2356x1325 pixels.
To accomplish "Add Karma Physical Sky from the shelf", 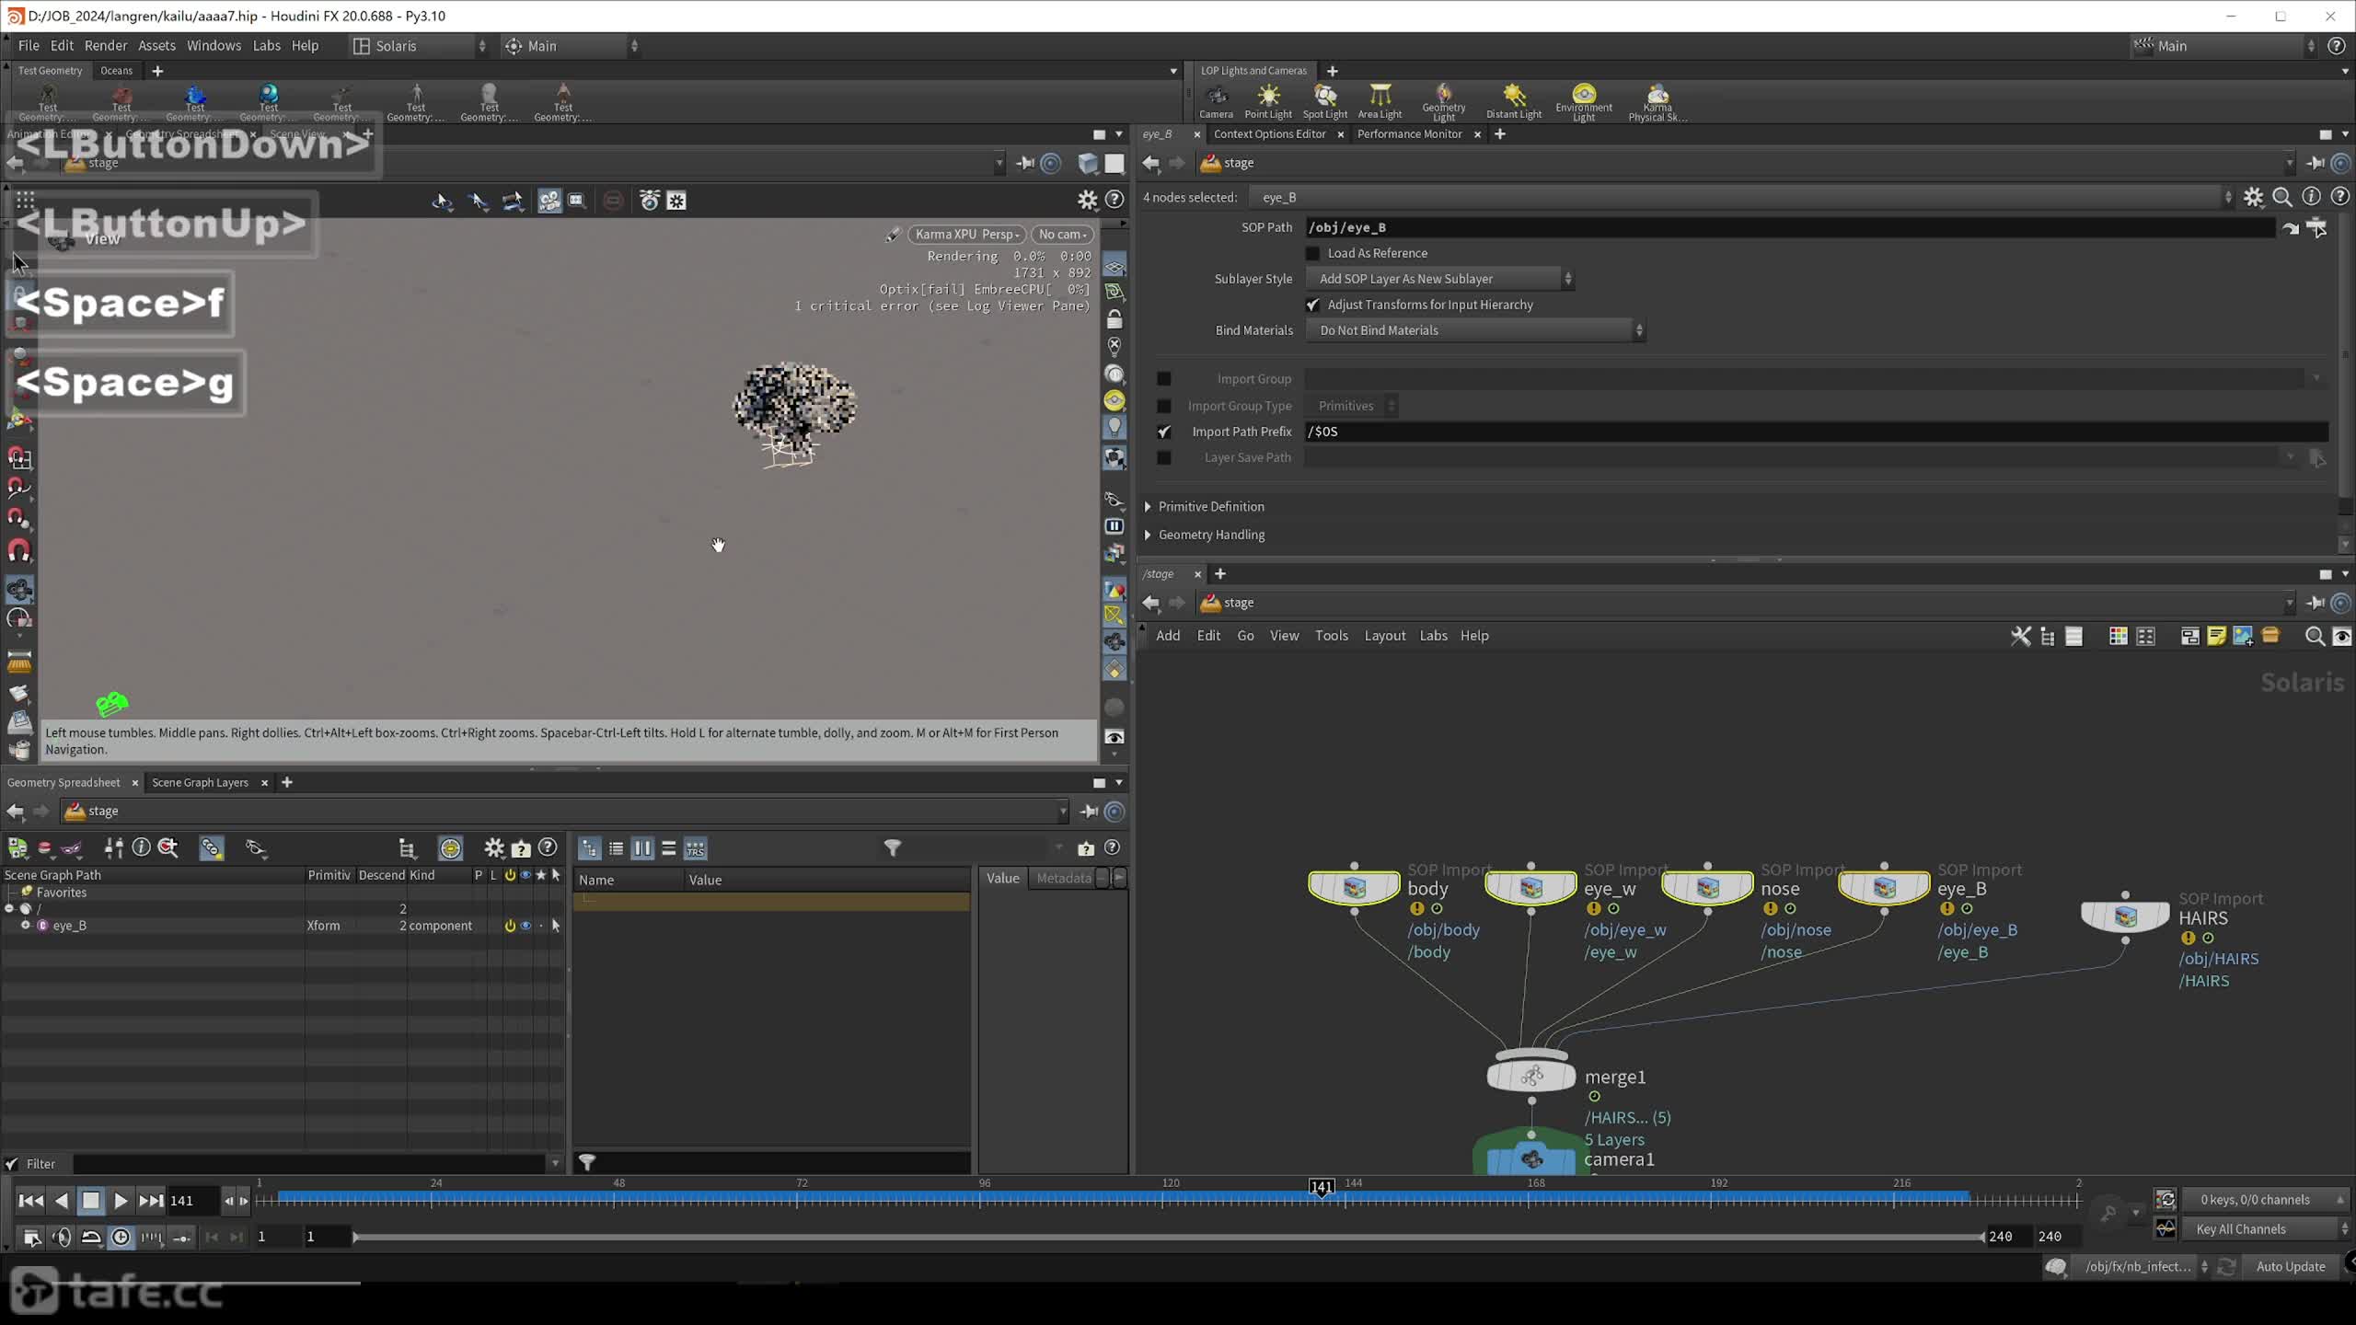I will pos(1657,101).
